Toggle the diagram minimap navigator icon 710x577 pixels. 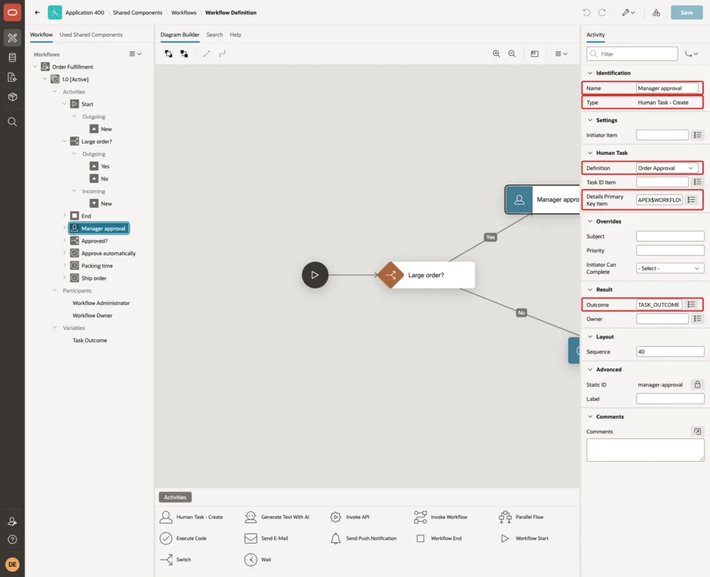[535, 54]
